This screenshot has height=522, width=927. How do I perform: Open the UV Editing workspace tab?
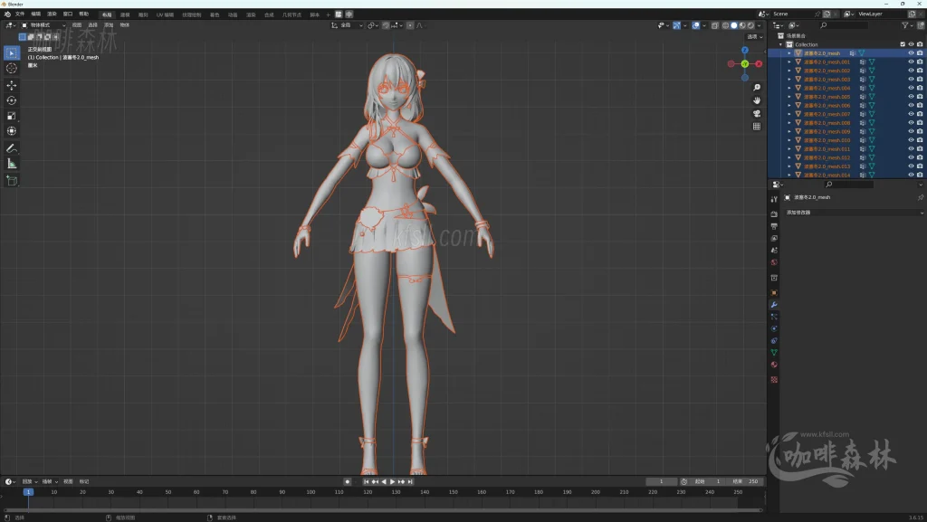(x=165, y=14)
